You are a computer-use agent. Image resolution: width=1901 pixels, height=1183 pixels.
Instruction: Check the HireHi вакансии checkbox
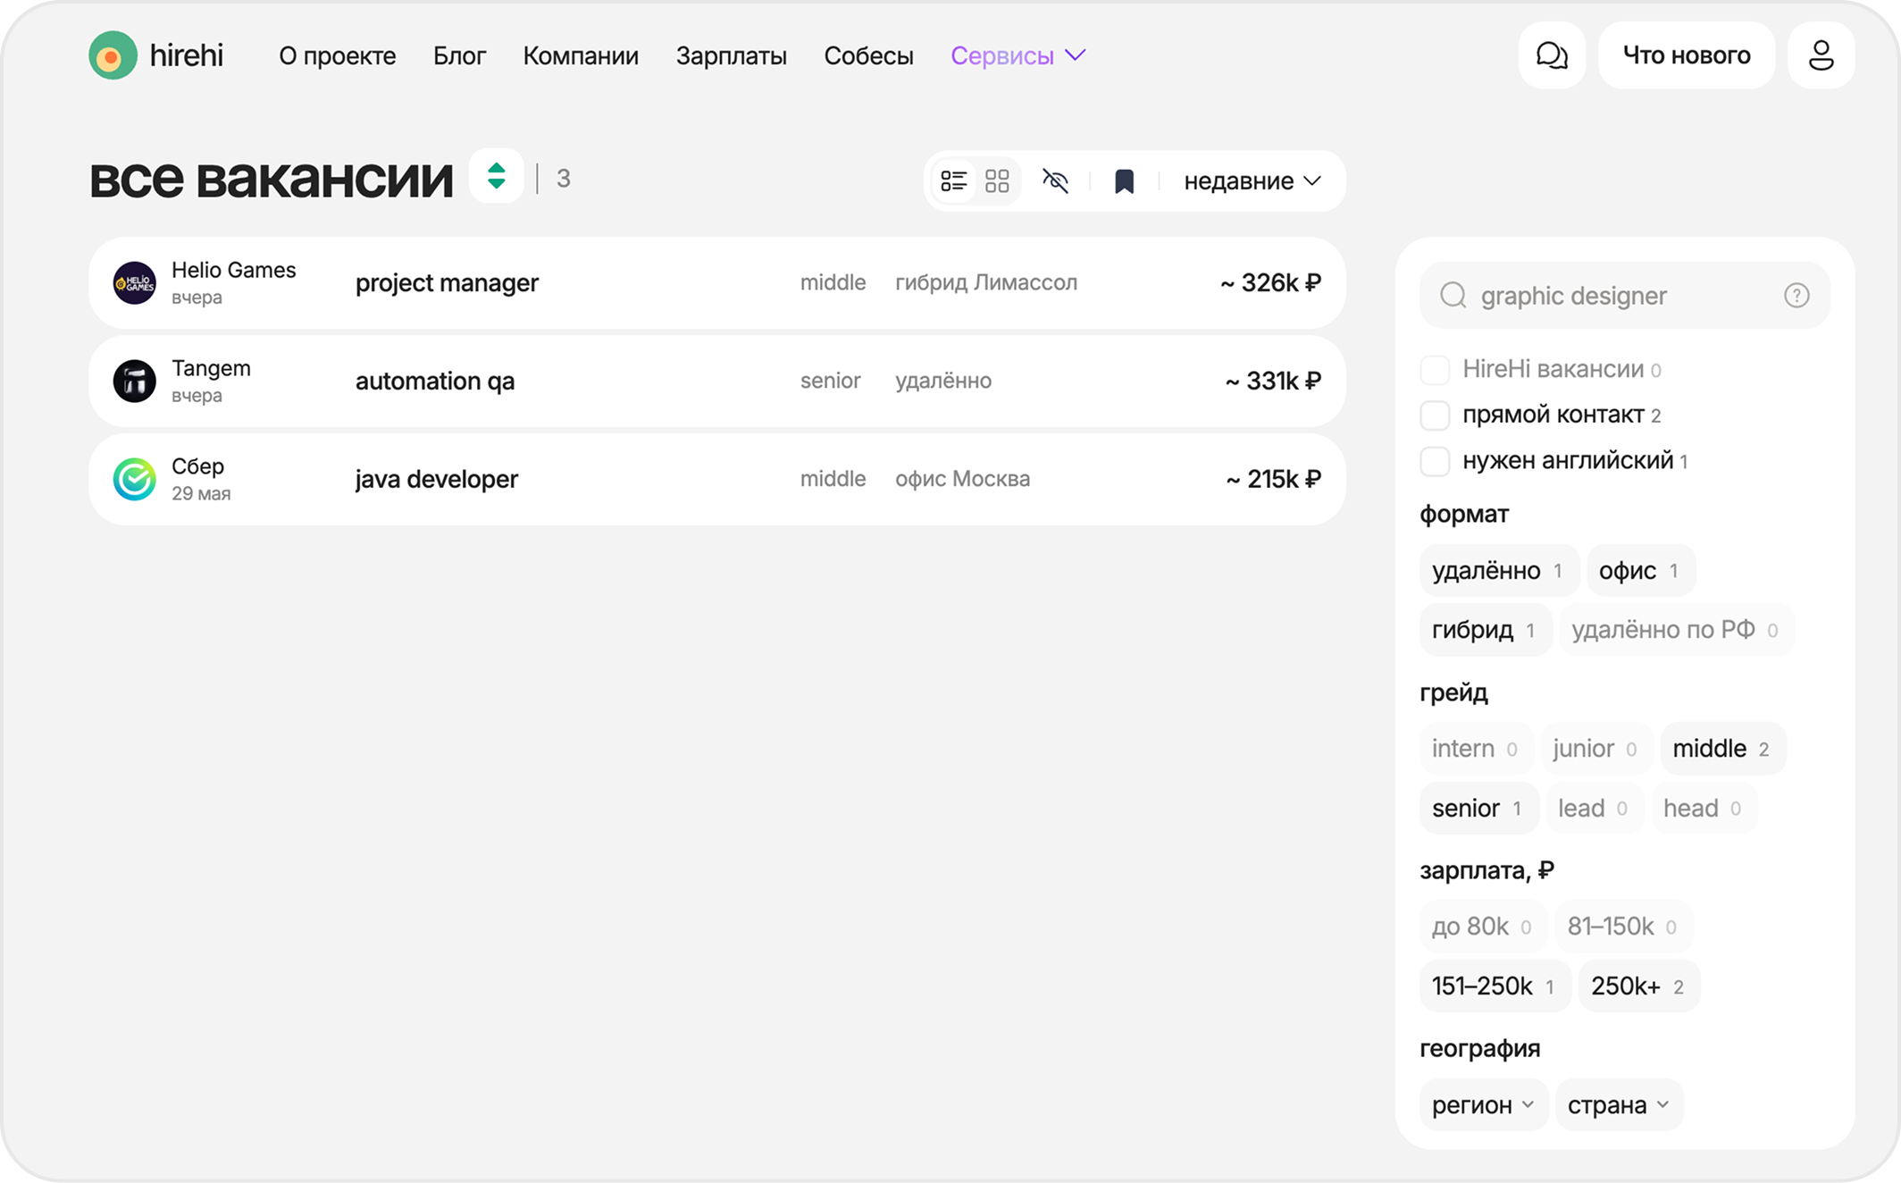[x=1435, y=369]
